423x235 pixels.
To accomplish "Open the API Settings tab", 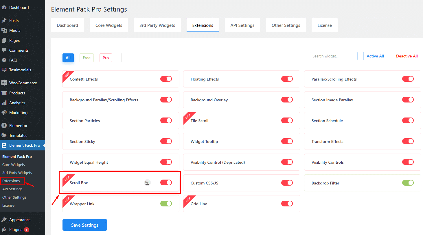I will point(242,25).
